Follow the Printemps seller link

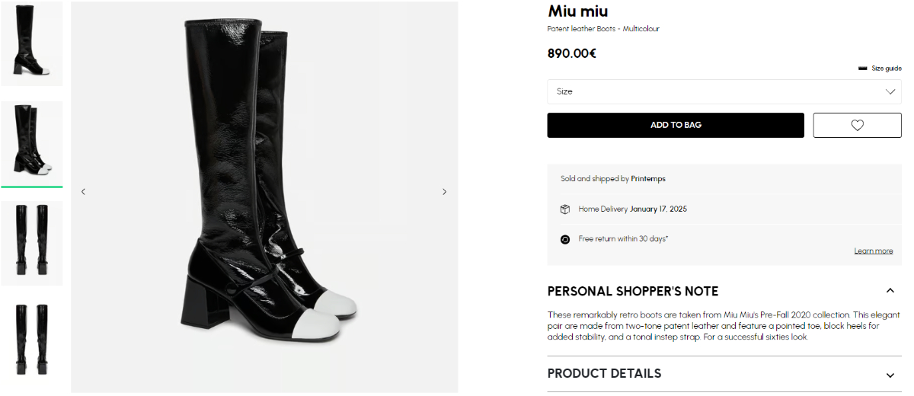(648, 179)
